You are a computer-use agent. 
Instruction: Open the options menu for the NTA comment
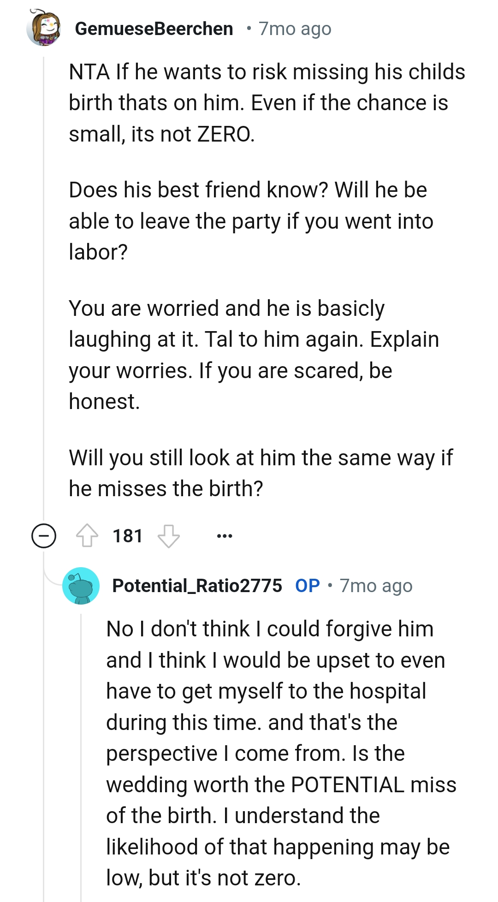point(224,535)
